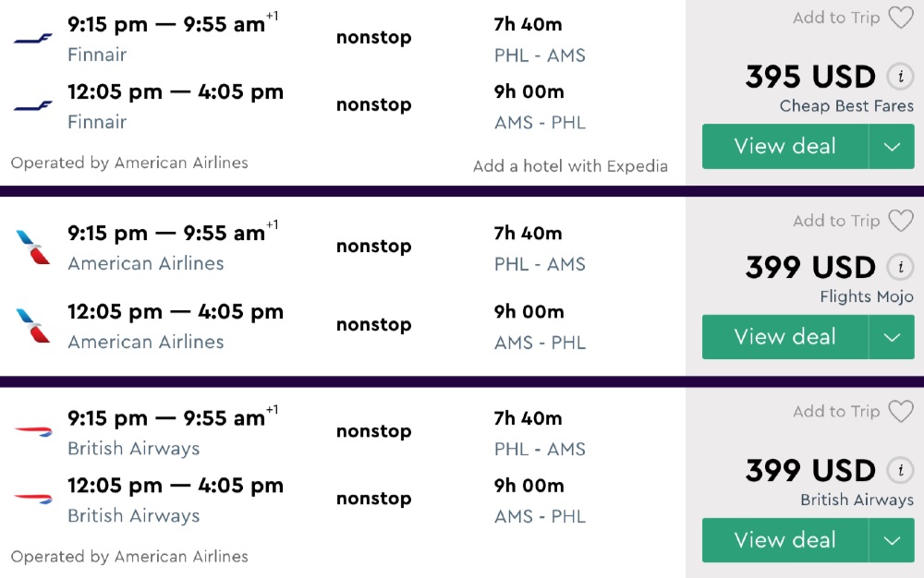Expand more providers for British Airways deal
924x578 pixels.
892,540
